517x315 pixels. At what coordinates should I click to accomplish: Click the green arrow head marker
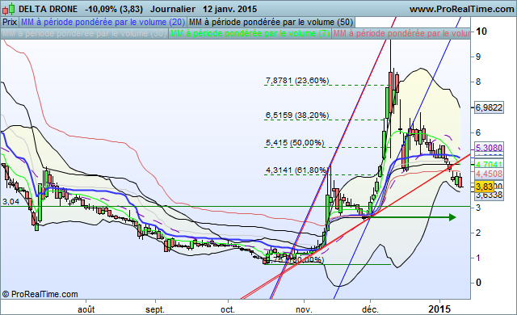pos(452,217)
